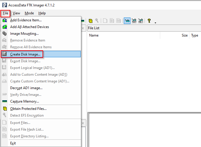Open the Help menu
Image resolution: width=201 pixels, height=147 pixels.
click(42, 13)
